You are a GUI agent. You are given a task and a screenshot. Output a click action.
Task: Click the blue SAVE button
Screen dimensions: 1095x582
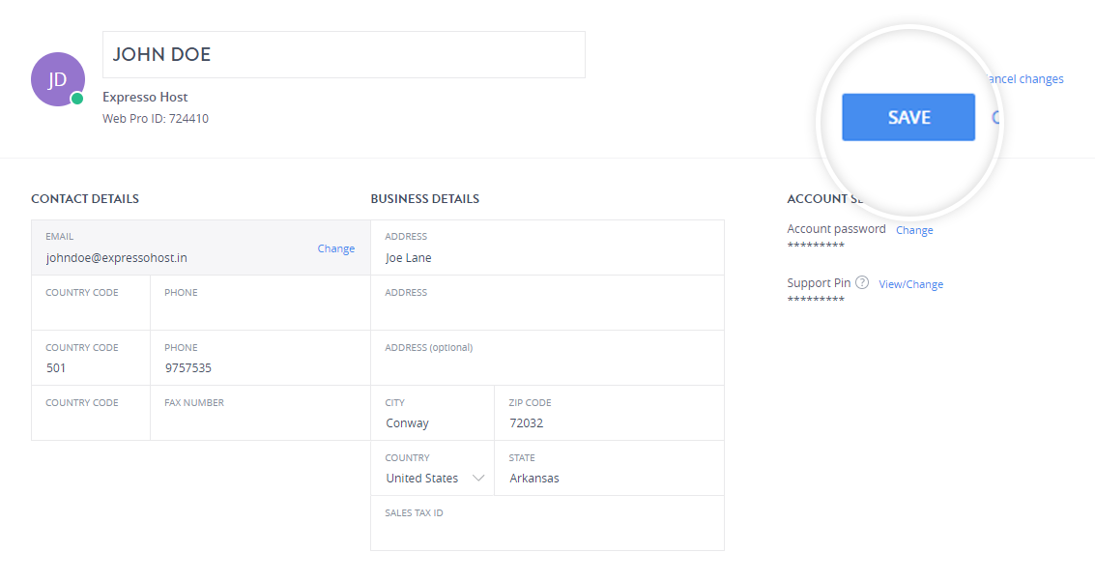pyautogui.click(x=908, y=117)
